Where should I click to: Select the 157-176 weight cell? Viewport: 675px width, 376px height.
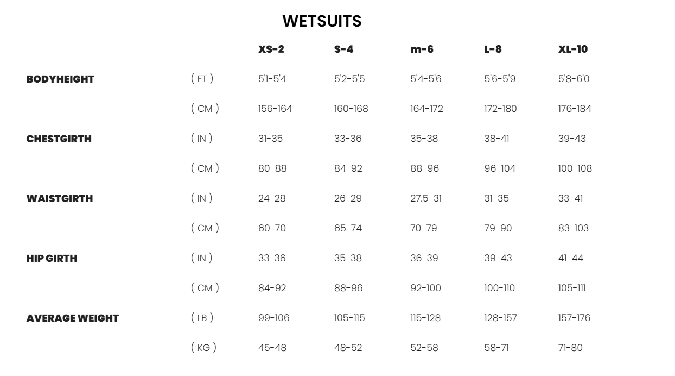pyautogui.click(x=574, y=318)
